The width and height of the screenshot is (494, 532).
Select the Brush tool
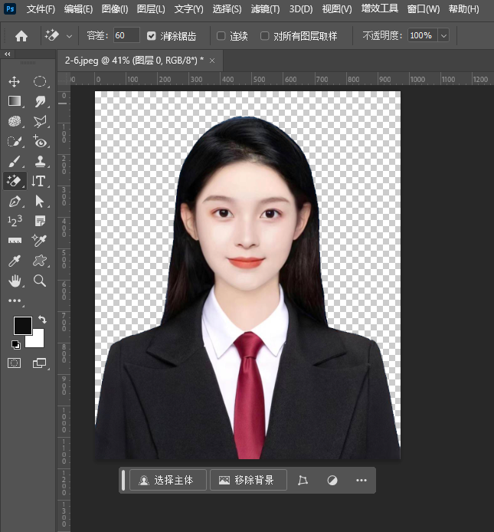[15, 162]
